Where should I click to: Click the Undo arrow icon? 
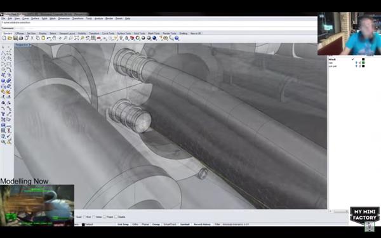pyautogui.click(x=49, y=38)
